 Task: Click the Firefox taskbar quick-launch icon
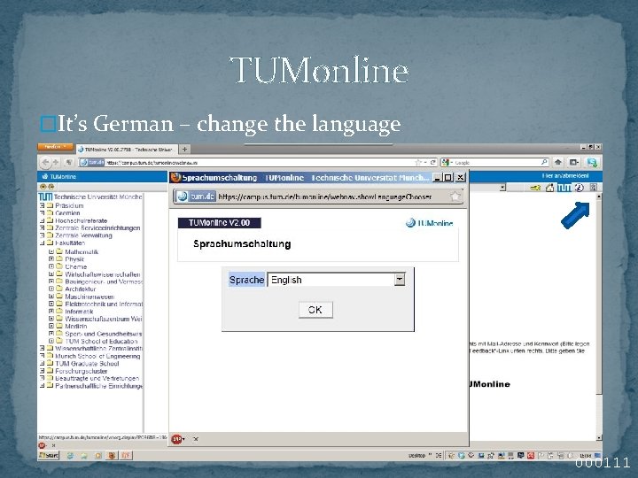pos(112,456)
